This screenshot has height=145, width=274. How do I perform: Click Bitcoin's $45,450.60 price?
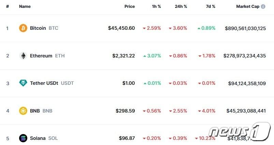tap(121, 28)
